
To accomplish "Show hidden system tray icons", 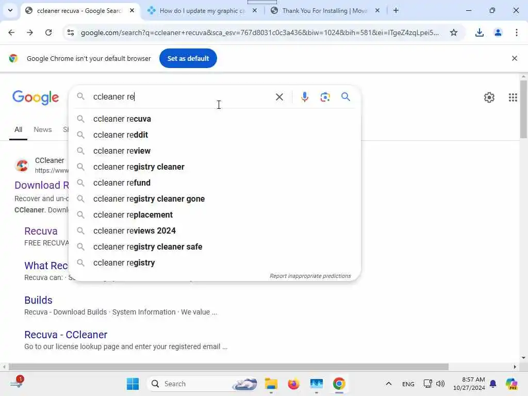I will point(389,384).
